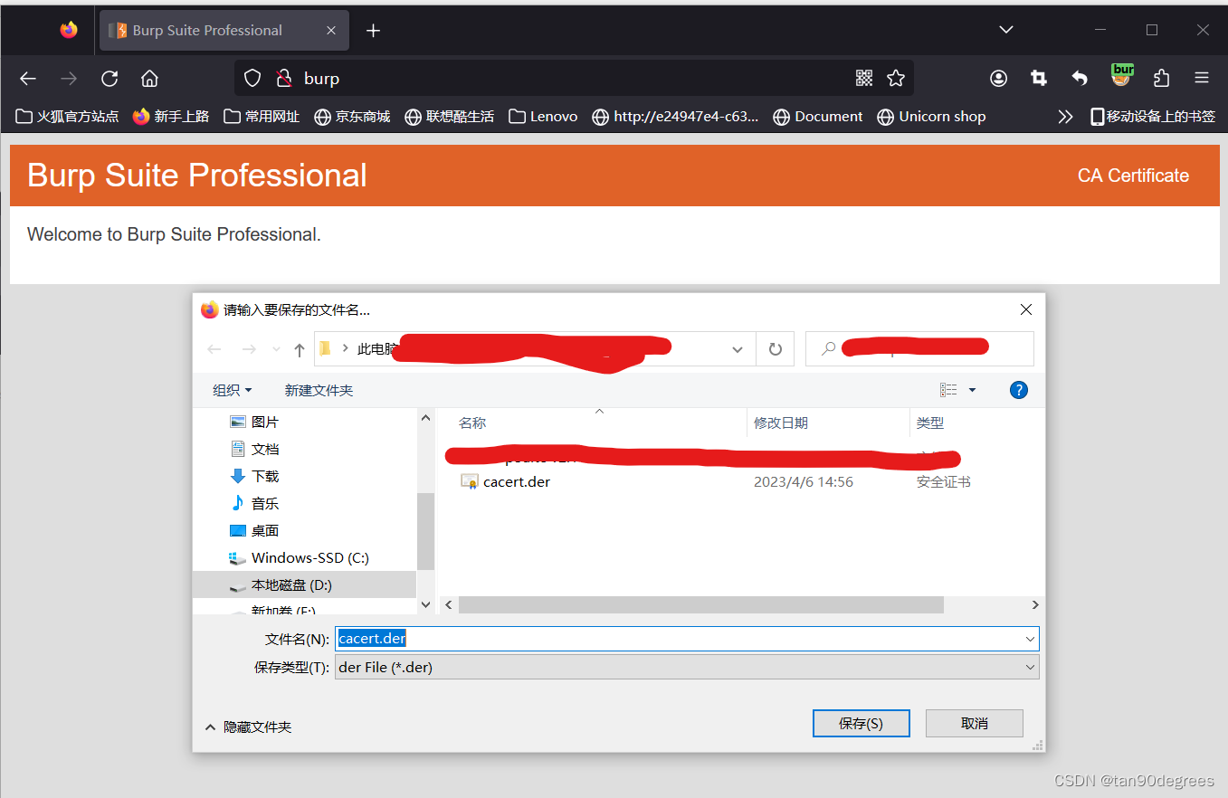Sort by 修改日期 column header
Viewport: 1228px width, 798px height.
click(781, 423)
